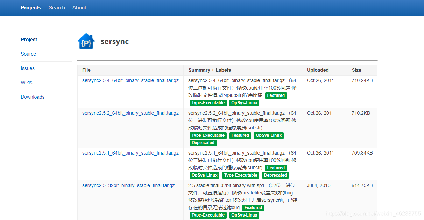
Task: Click Featured label in 32bit binary row
Action: pos(253,208)
